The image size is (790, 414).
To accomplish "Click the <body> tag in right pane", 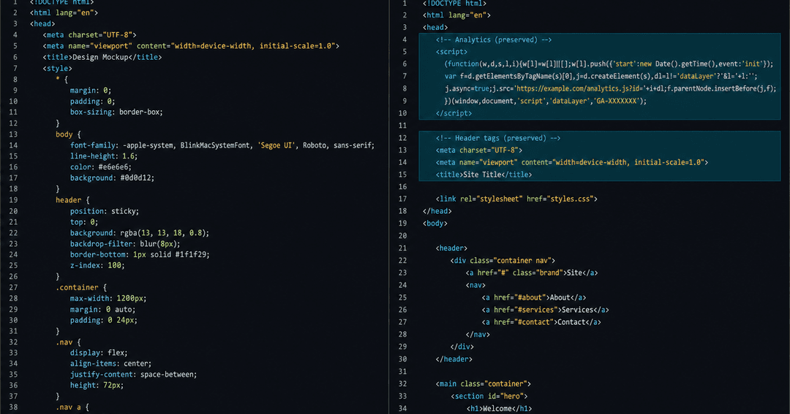I will pyautogui.click(x=435, y=223).
